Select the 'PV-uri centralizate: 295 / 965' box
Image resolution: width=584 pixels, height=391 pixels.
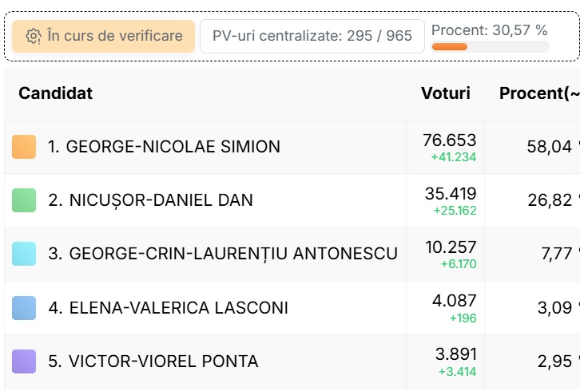[x=312, y=36]
